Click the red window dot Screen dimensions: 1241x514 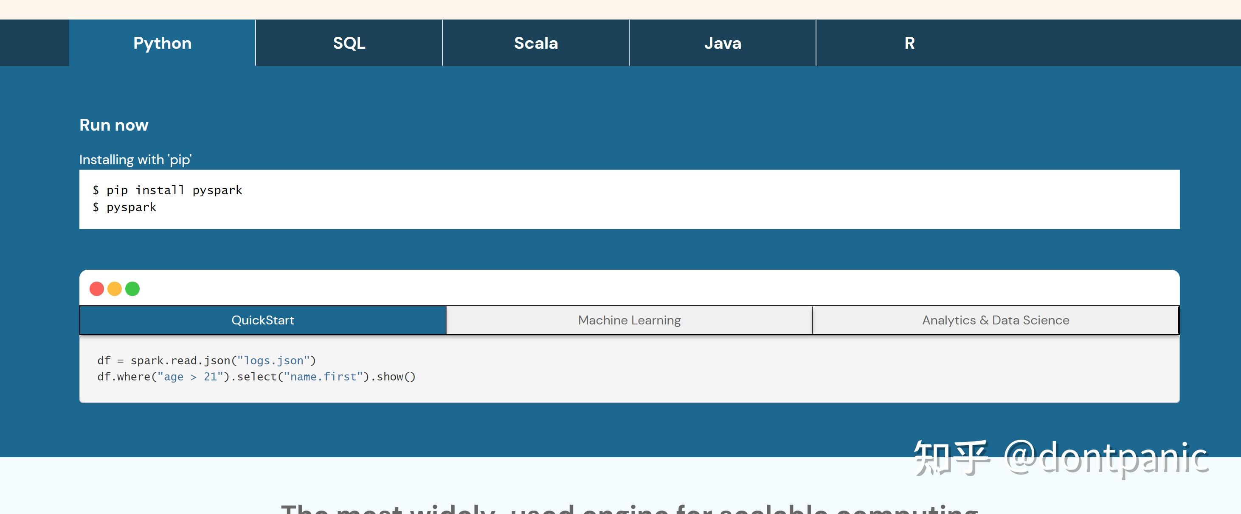(x=97, y=289)
